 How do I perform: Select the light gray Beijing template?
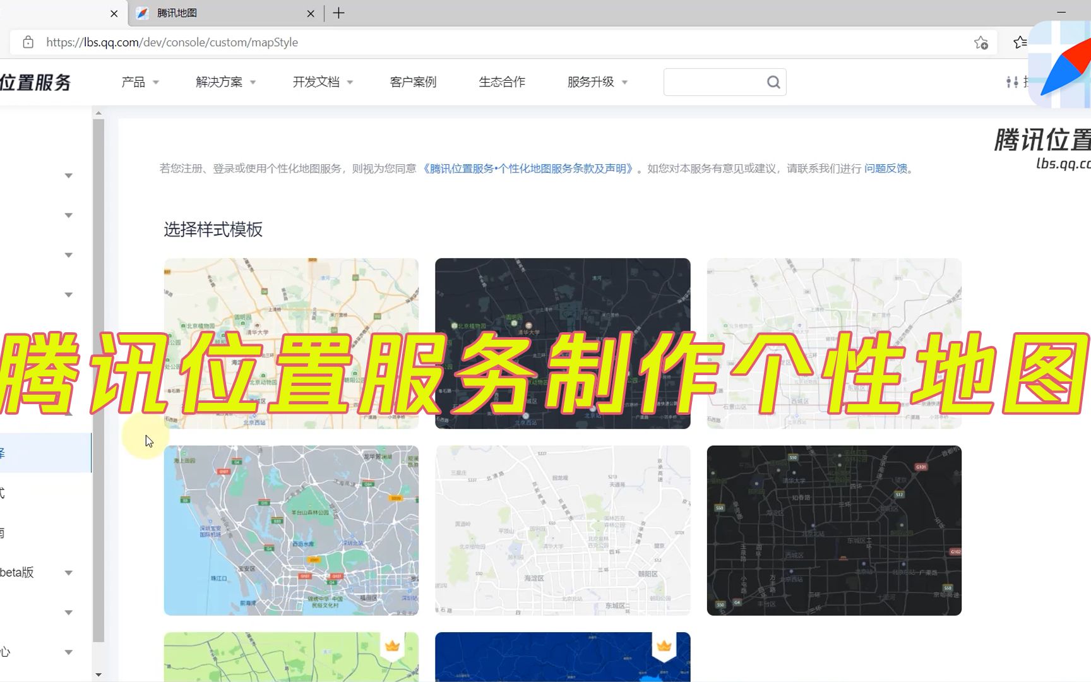563,530
